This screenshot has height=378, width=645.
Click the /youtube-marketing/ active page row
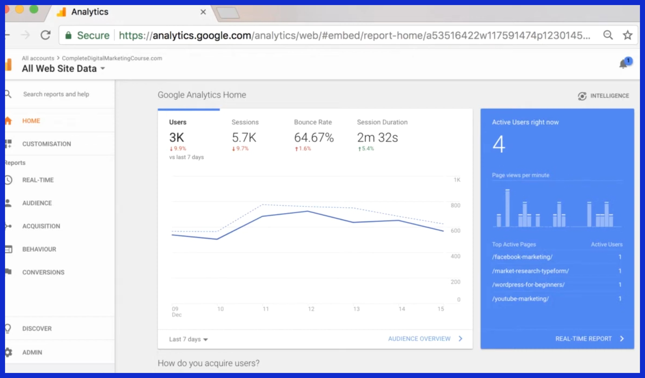coord(557,299)
